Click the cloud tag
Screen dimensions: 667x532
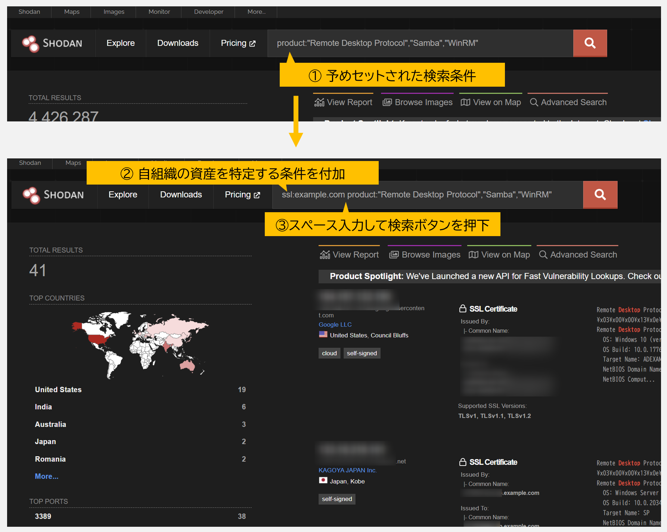pos(329,353)
